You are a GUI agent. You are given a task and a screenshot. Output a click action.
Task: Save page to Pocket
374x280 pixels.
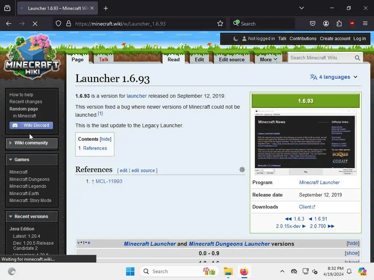313,24
